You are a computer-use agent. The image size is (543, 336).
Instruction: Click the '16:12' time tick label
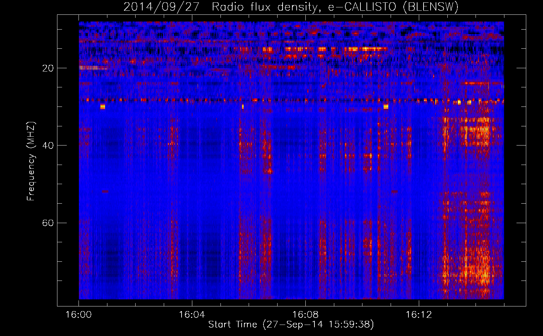(419, 315)
